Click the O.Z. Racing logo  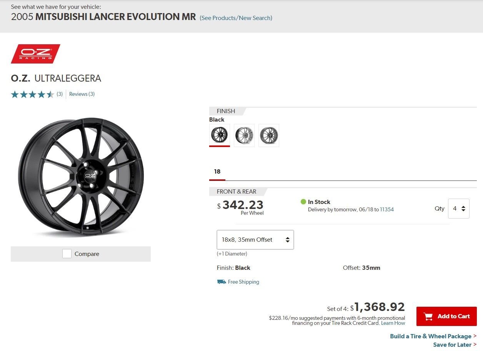pyautogui.click(x=35, y=54)
